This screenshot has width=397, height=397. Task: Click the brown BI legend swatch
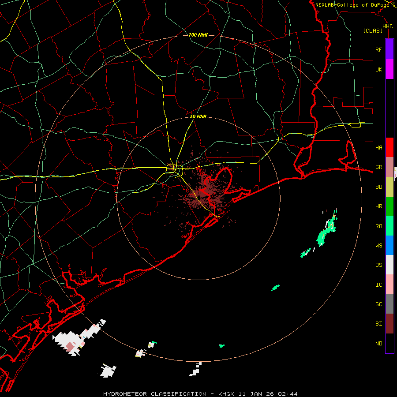[x=390, y=324]
